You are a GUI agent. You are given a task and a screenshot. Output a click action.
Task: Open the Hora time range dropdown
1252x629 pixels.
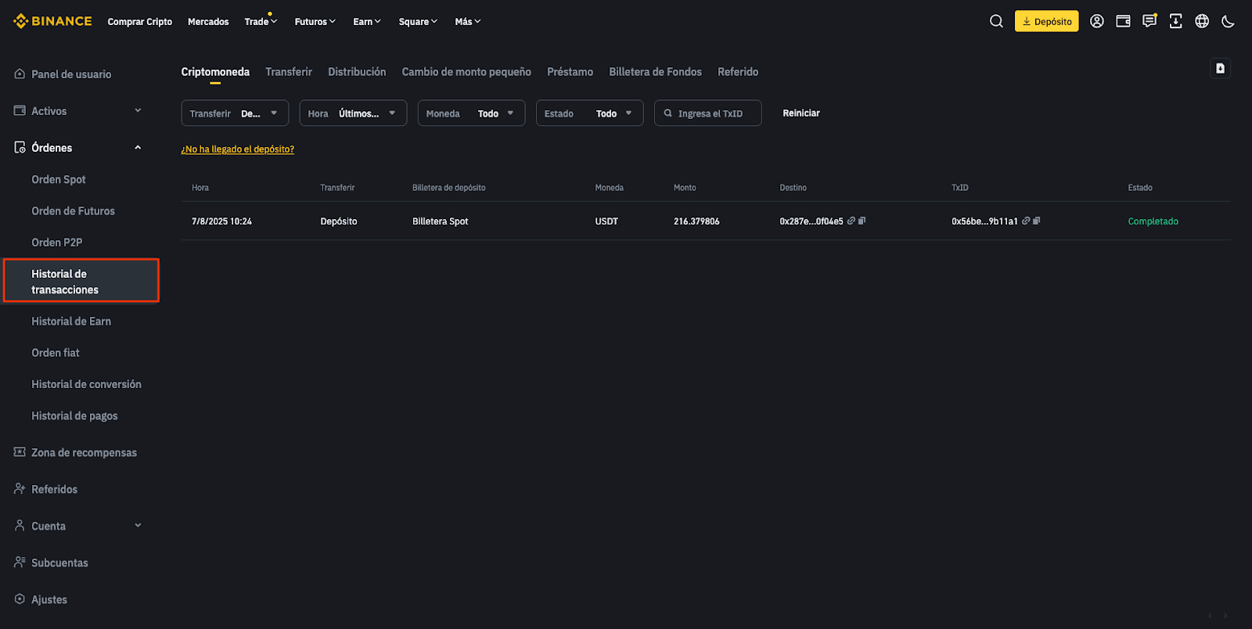pyautogui.click(x=353, y=113)
